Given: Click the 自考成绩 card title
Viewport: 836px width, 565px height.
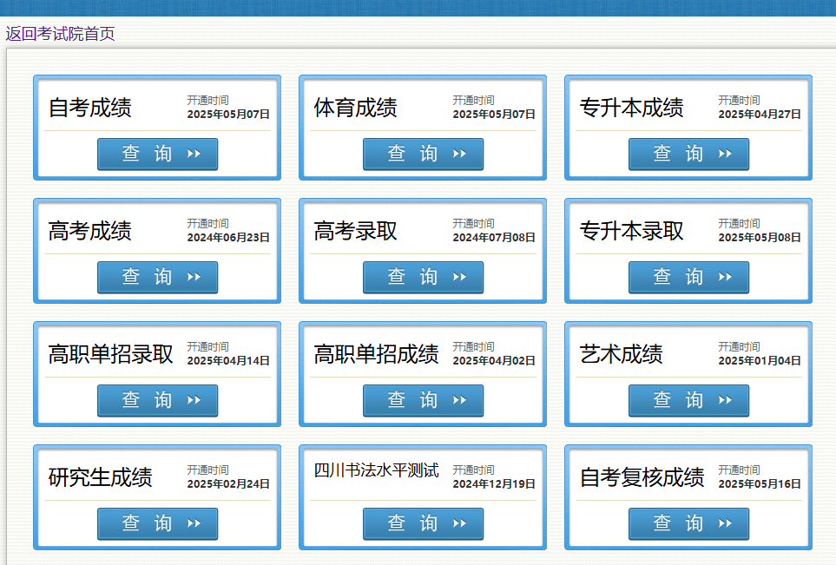Looking at the screenshot, I should click(x=90, y=108).
